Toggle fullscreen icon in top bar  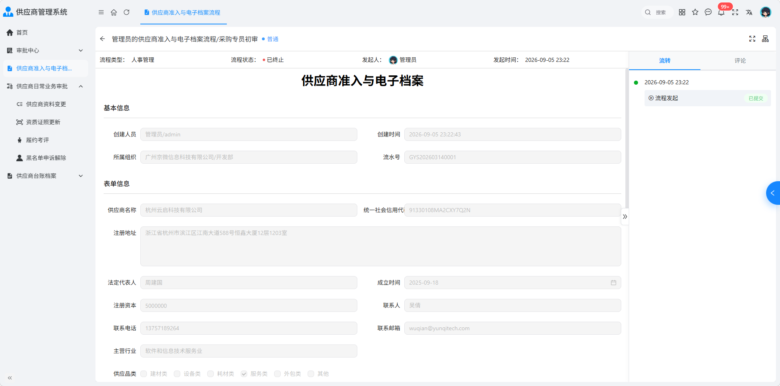tap(735, 12)
